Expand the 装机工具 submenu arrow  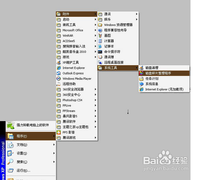click(x=95, y=25)
